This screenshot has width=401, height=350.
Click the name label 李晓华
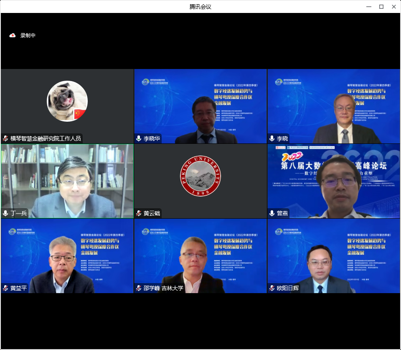click(152, 138)
